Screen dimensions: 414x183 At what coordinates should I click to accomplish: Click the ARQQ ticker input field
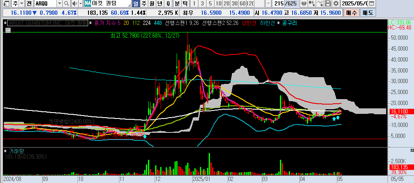pos(45,3)
